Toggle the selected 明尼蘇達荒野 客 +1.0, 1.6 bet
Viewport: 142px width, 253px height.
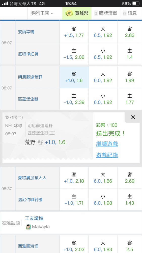74,77
